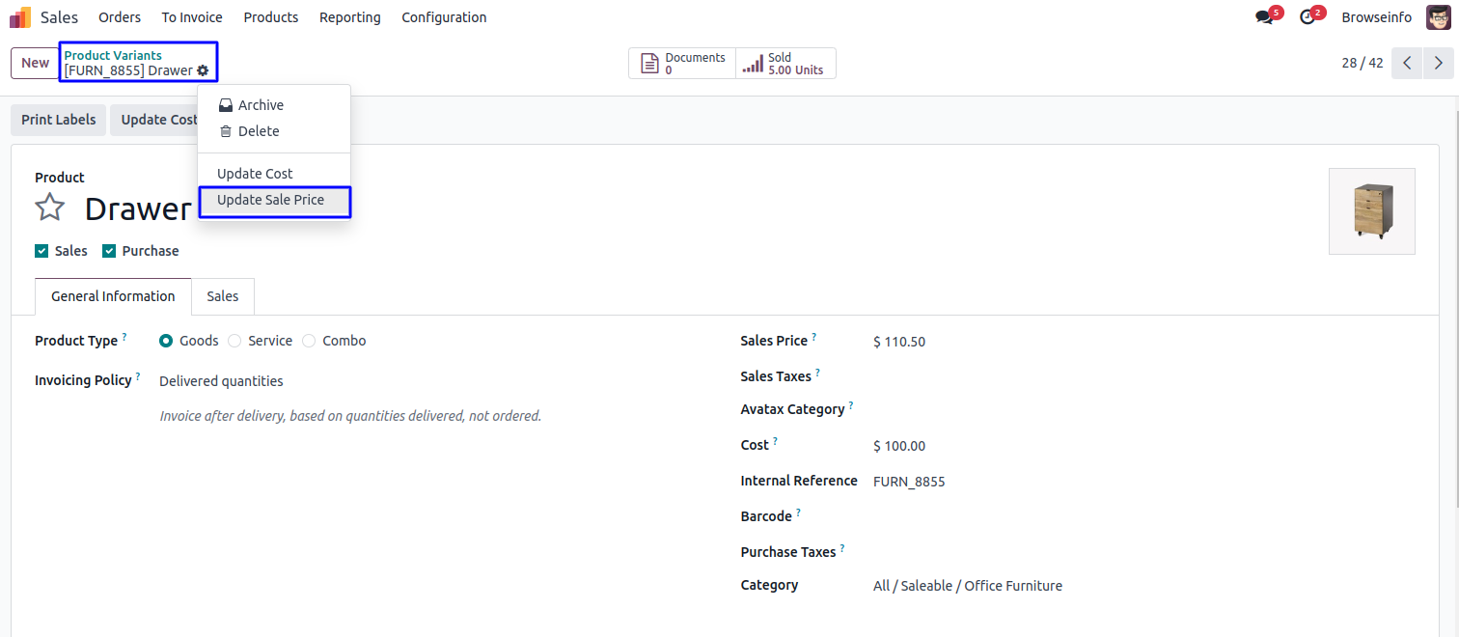Switch to the Sales tab

coord(222,296)
